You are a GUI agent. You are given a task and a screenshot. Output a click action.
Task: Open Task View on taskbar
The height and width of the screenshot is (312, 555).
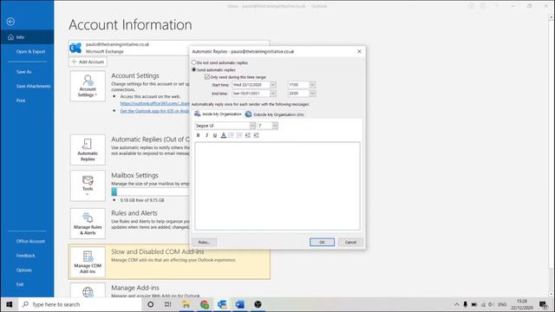pyautogui.click(x=167, y=304)
